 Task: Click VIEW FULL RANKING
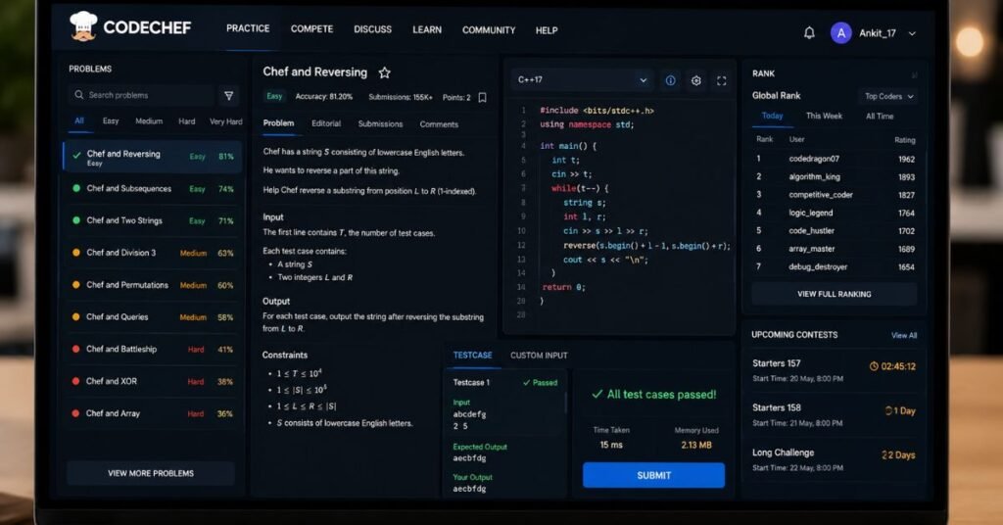pyautogui.click(x=835, y=294)
